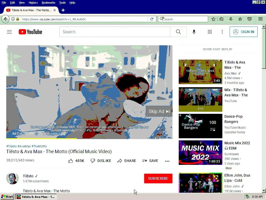Open the YouTube apps grid
266x200 pixels.
(x=210, y=32)
